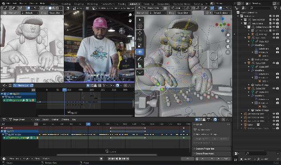Hide the CHARACTER collection with its eye icon

pos(274,20)
